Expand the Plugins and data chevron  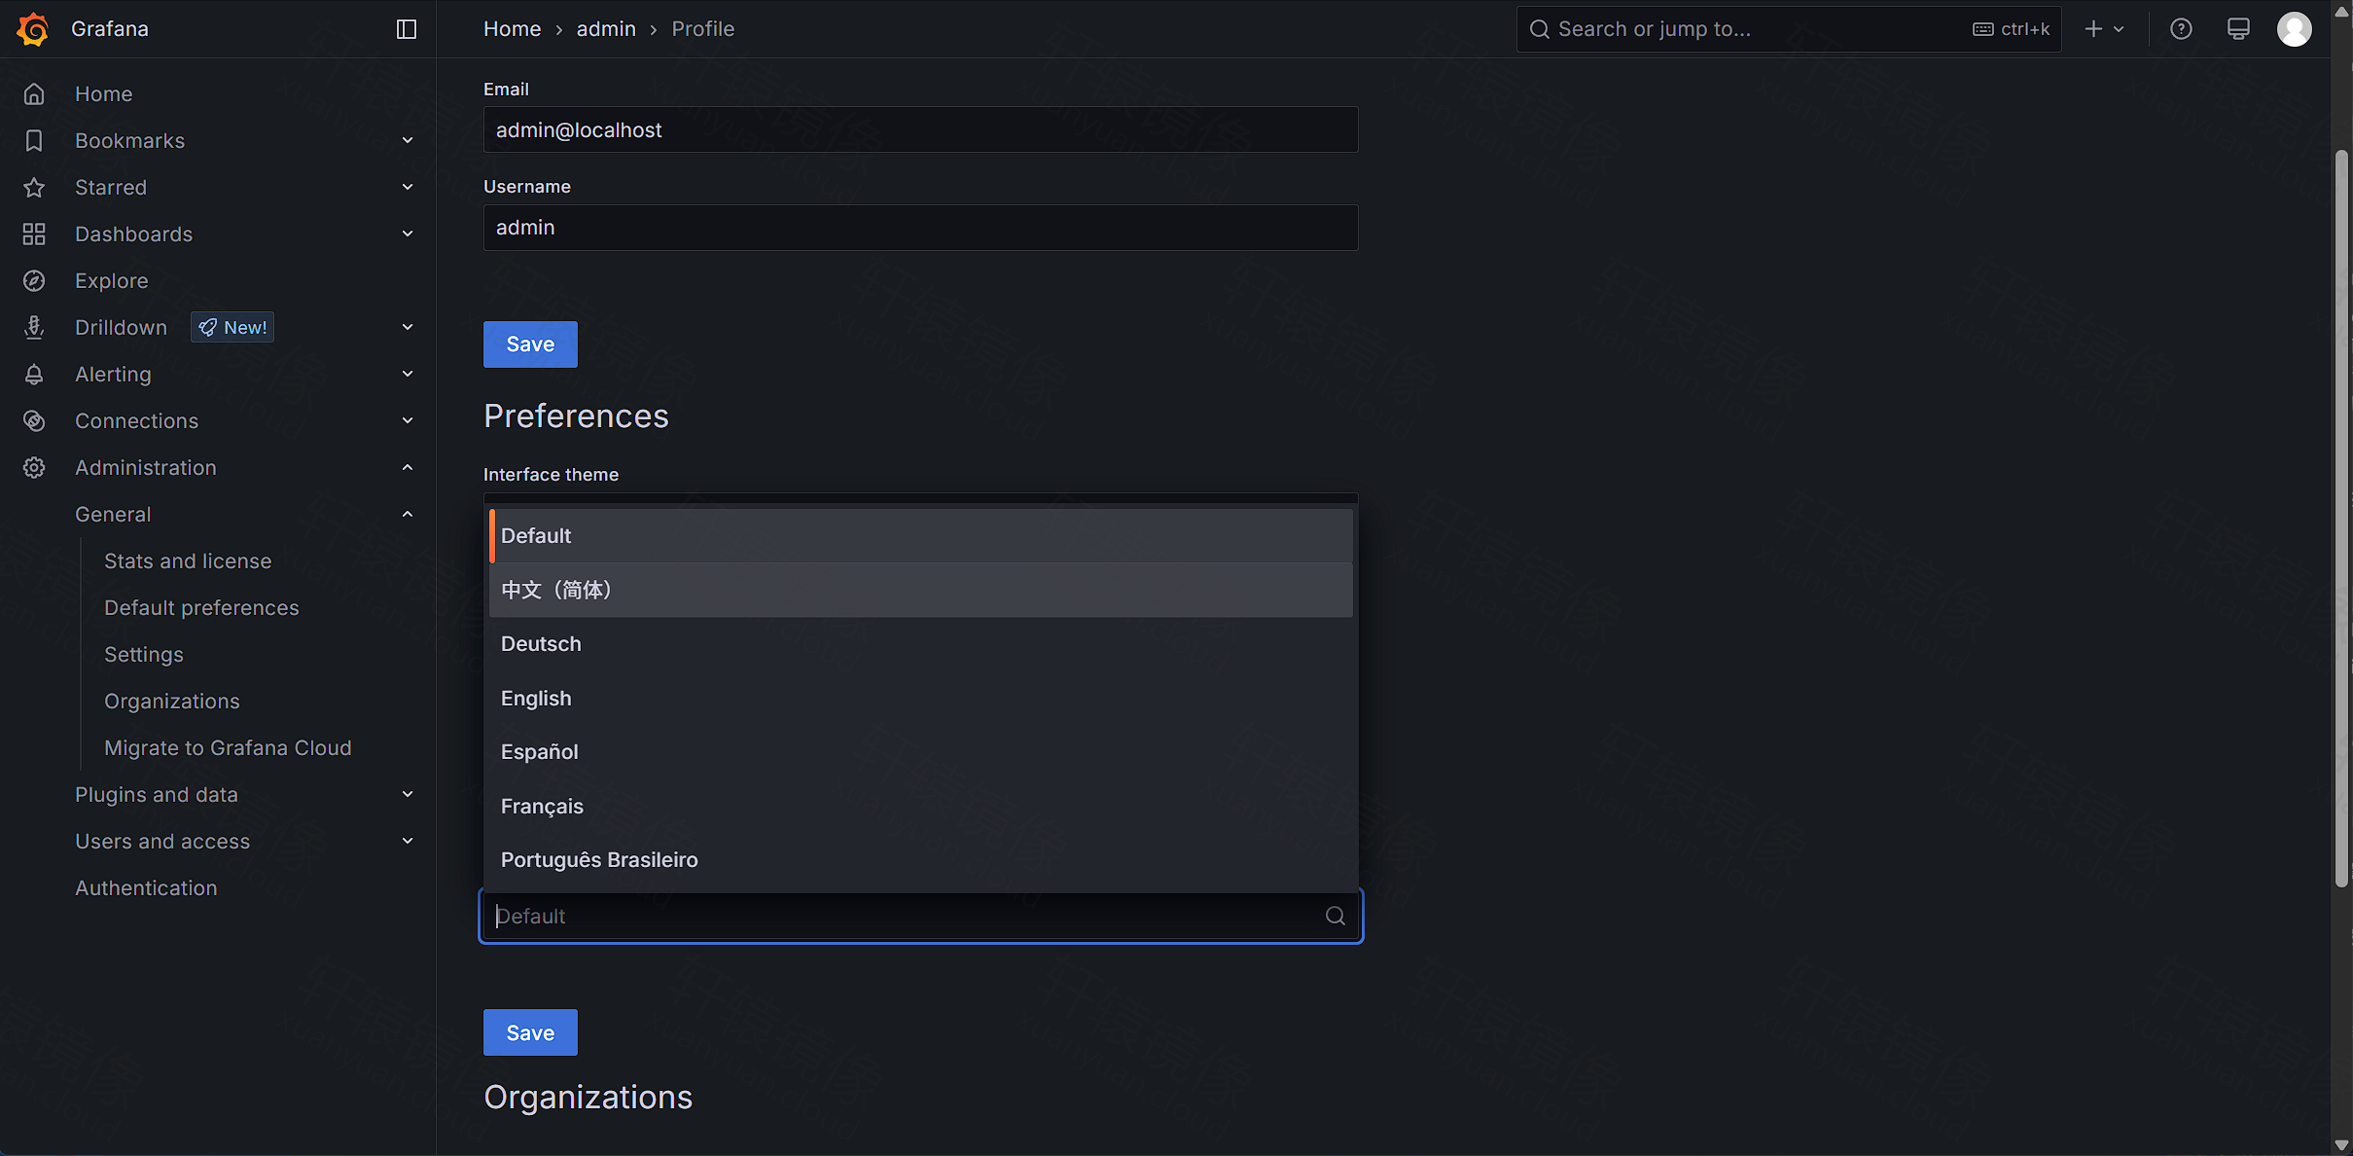click(408, 795)
